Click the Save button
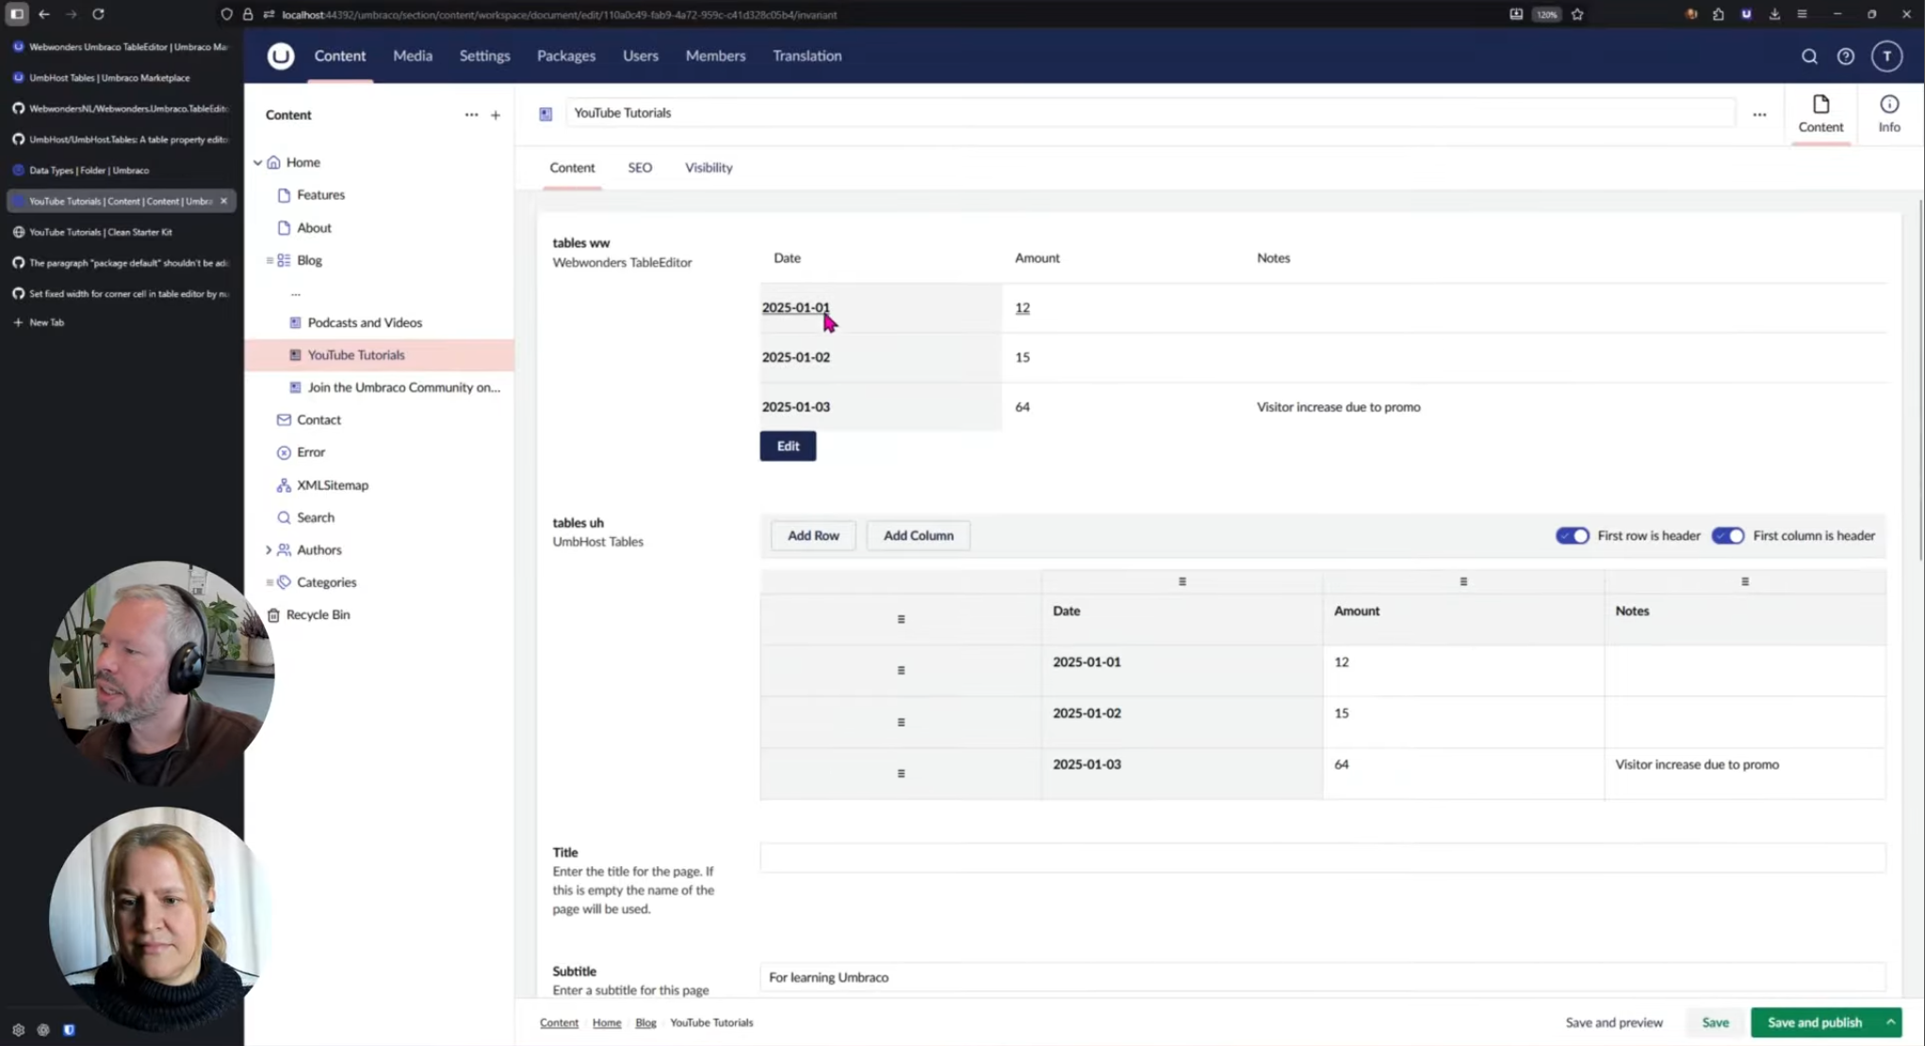The image size is (1925, 1046). (1715, 1022)
